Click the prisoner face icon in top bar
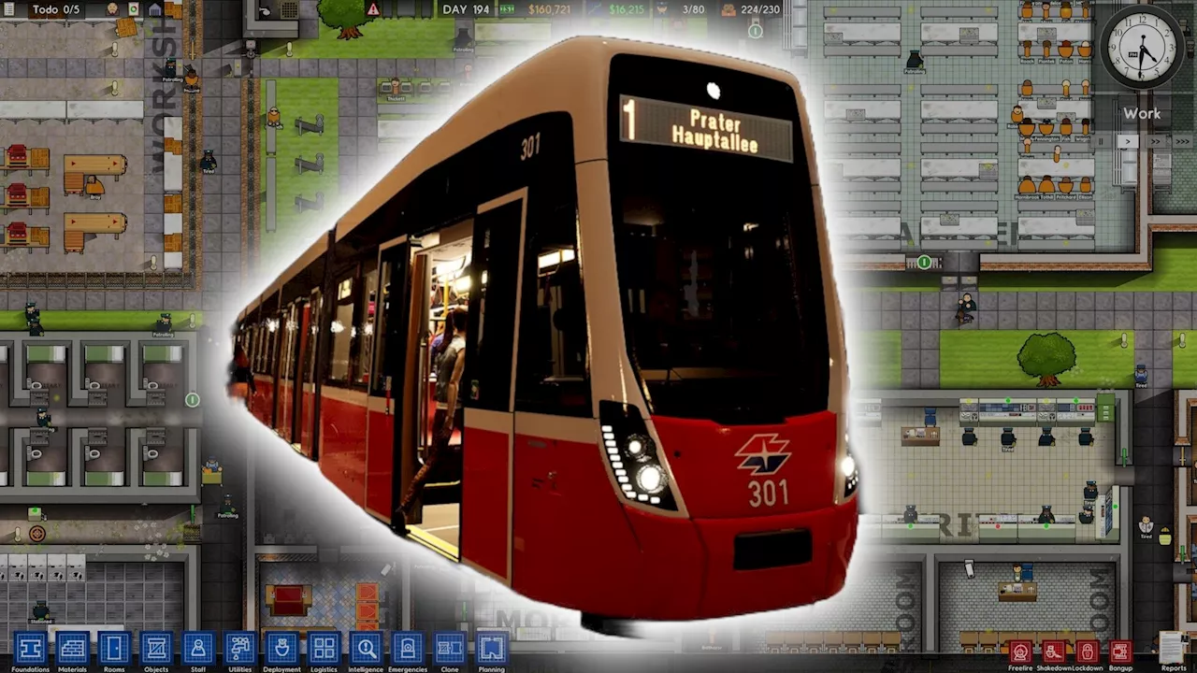This screenshot has width=1197, height=673. pos(112,9)
